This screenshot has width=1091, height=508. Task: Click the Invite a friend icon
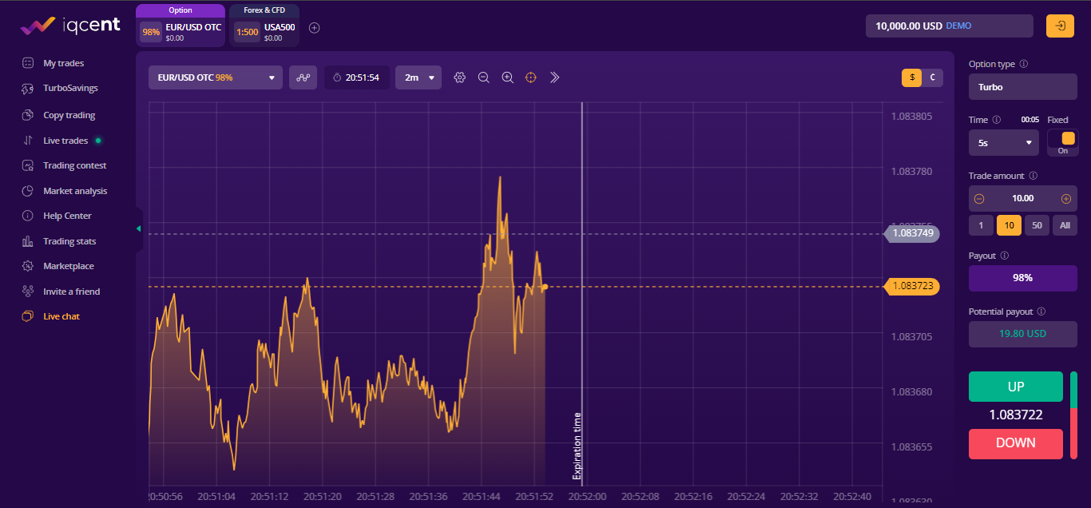[x=28, y=292]
